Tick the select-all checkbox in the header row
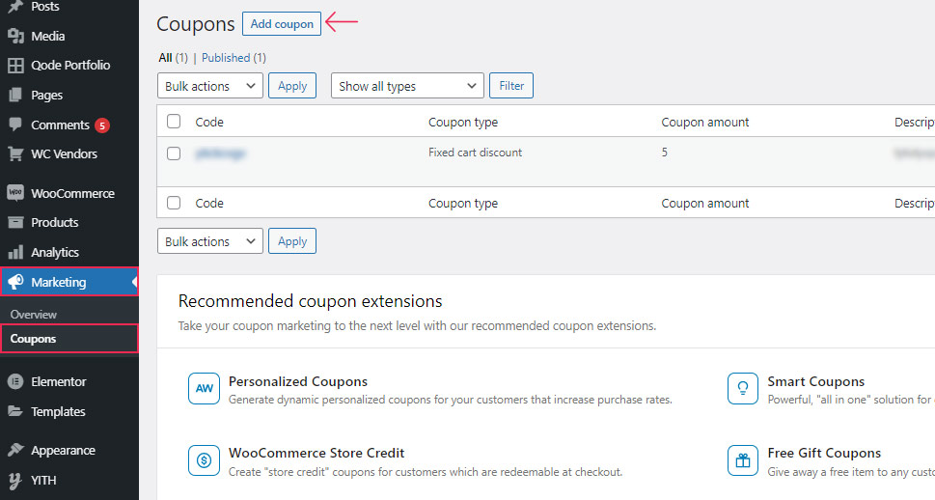The width and height of the screenshot is (935, 500). 174,121
